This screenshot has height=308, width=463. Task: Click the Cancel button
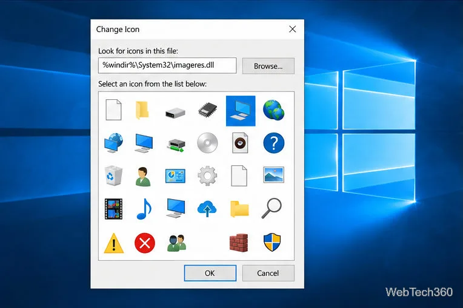268,273
